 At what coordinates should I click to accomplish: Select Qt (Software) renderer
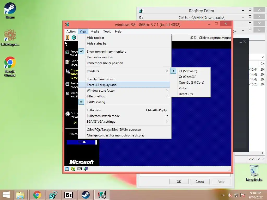(x=190, y=71)
